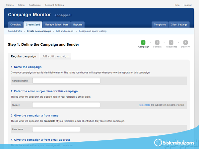Open the Billing link in top navigation
Image resolution: width=199 pixels, height=149 pixels.
tap(21, 5)
